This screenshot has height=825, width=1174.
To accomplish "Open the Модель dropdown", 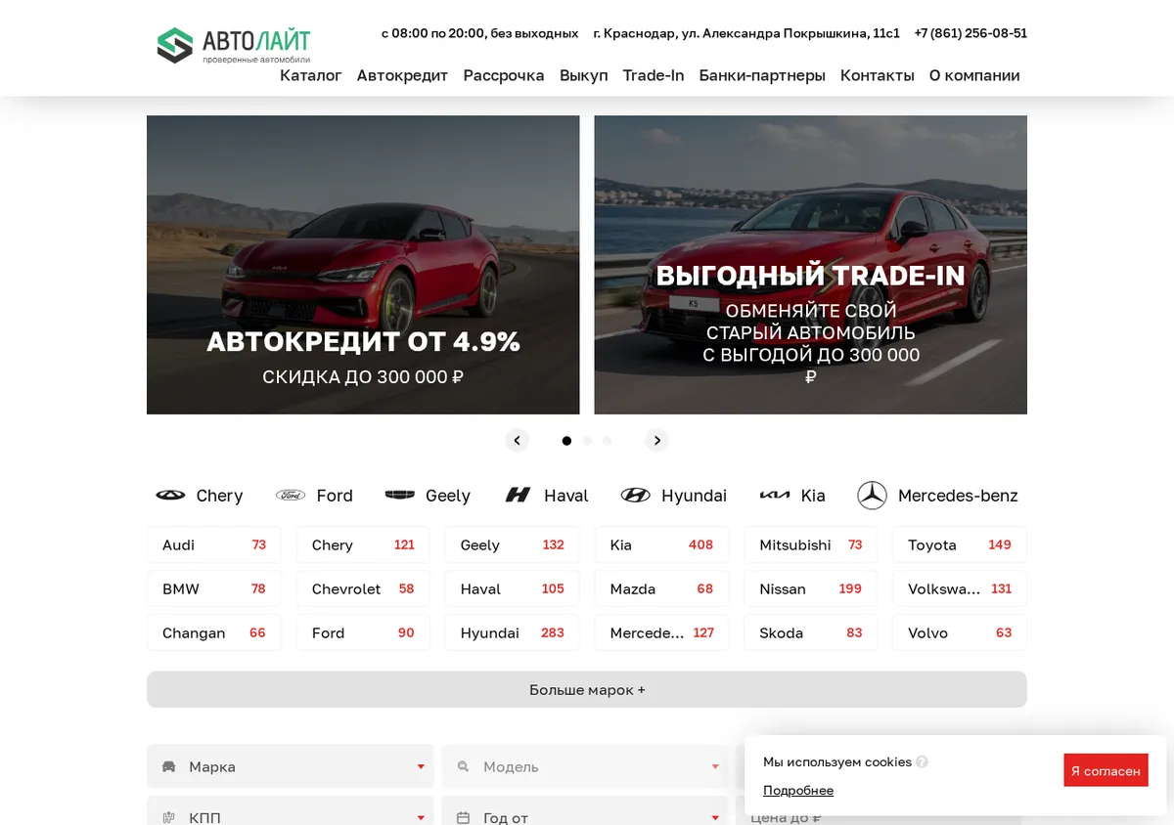I will [585, 766].
